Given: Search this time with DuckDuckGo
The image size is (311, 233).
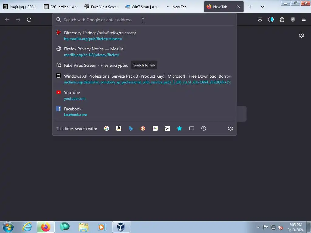Looking at the screenshot, I should tap(143, 128).
